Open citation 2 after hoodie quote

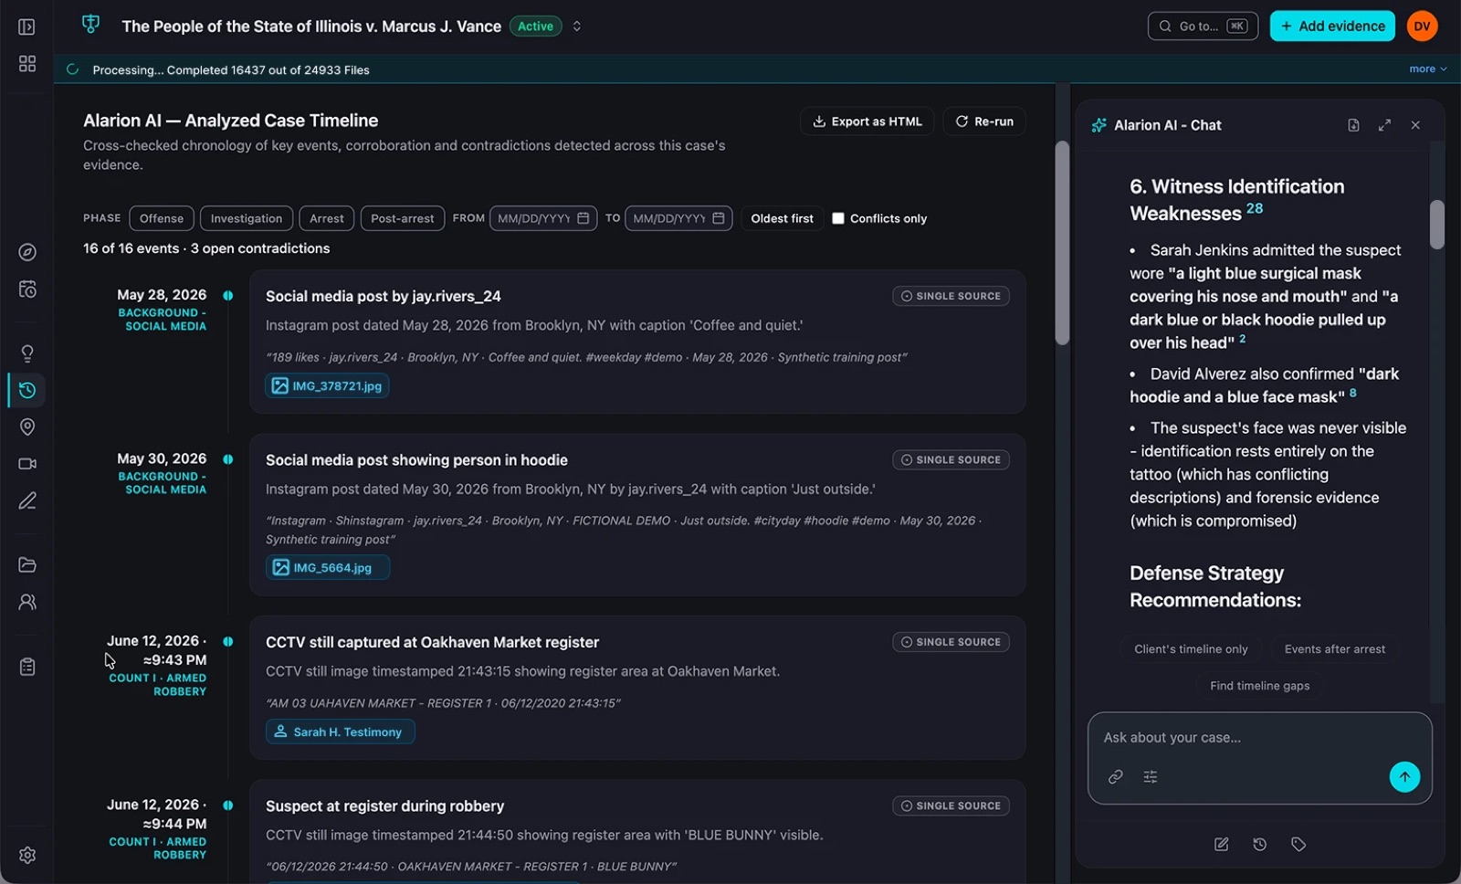click(x=1242, y=339)
